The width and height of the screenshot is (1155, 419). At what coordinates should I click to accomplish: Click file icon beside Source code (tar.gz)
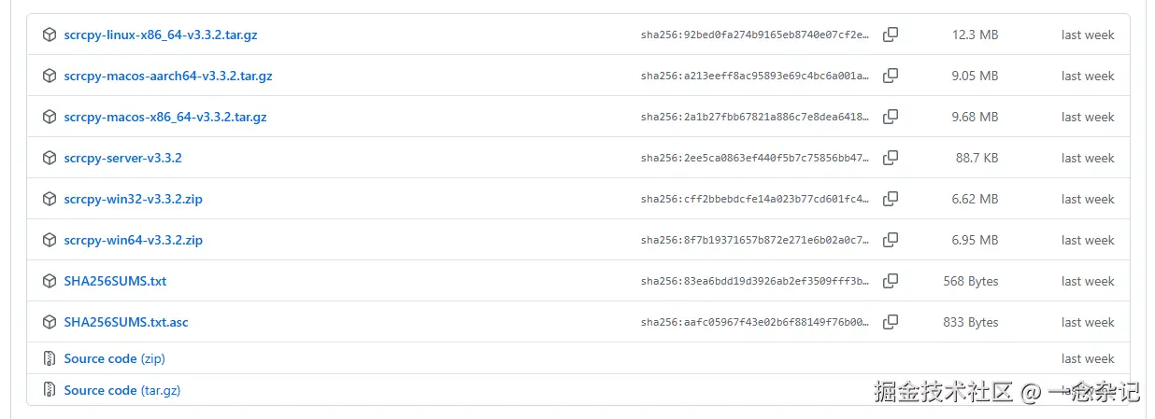50,390
